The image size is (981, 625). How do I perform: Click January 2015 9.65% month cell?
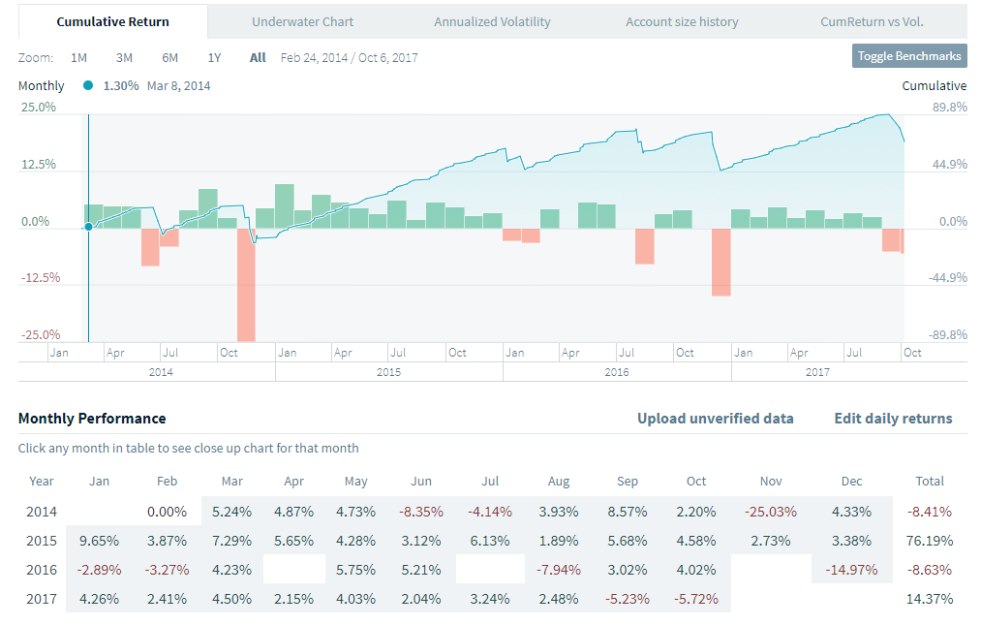(98, 541)
